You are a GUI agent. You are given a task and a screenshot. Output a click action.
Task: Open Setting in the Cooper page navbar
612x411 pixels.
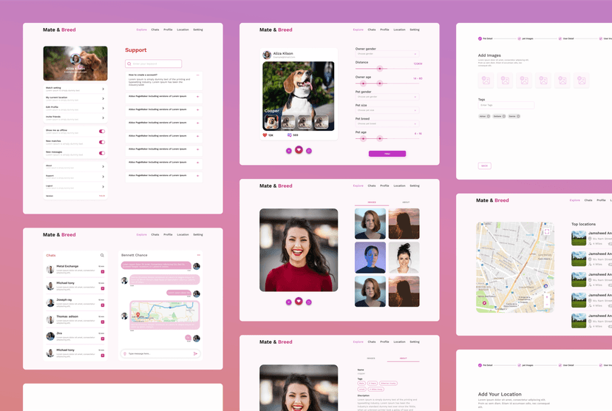tap(415, 30)
